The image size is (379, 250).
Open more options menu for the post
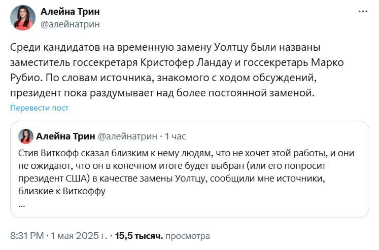click(x=363, y=11)
